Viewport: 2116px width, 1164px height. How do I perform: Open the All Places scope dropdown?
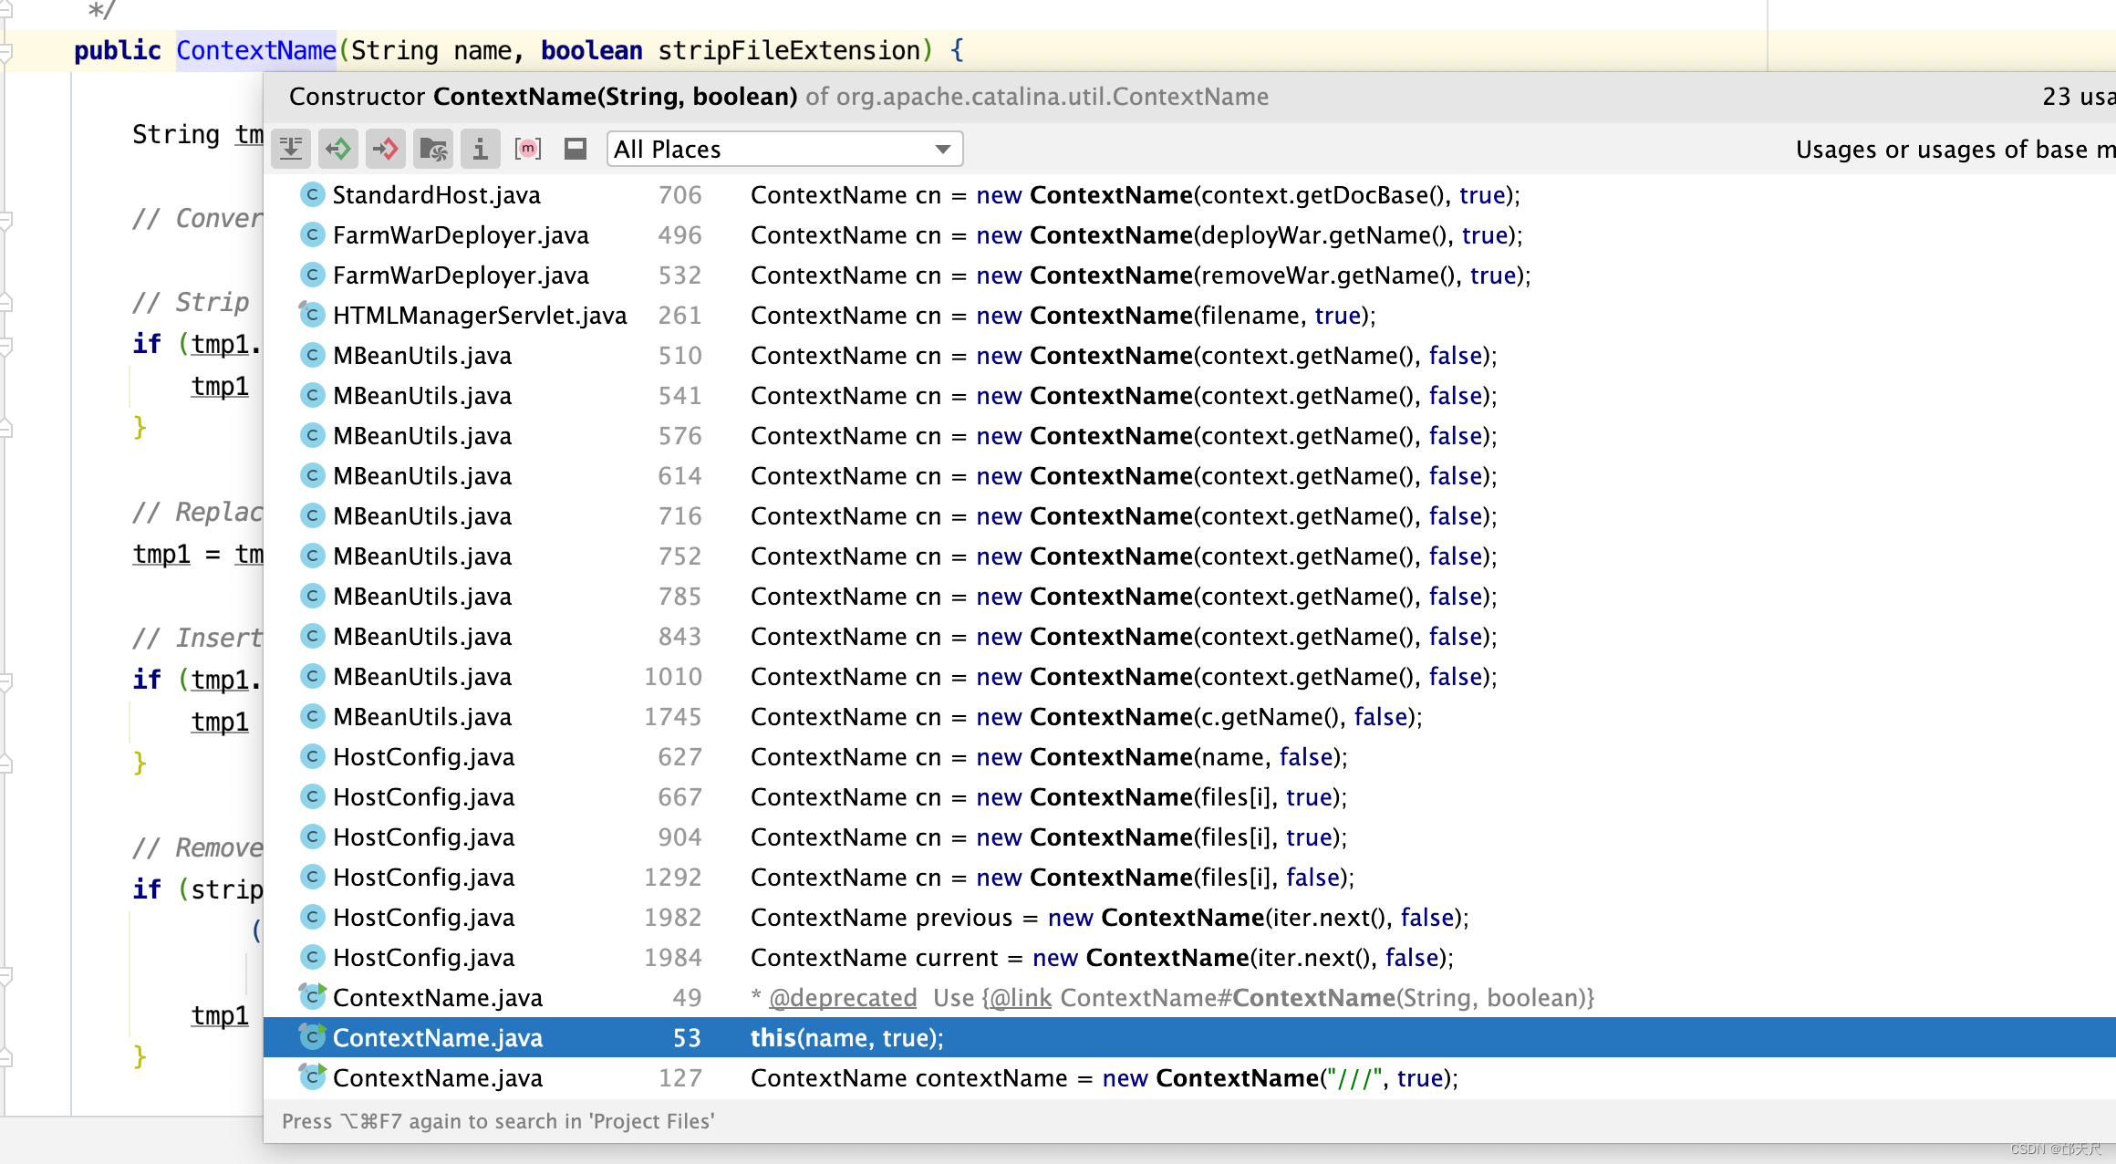tap(784, 149)
